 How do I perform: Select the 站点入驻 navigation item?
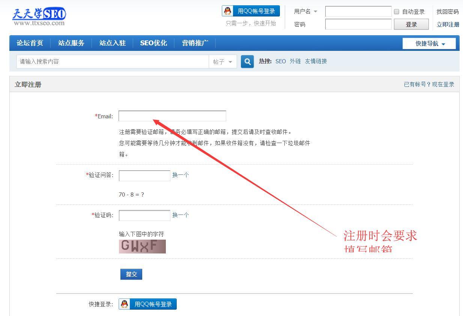[113, 43]
